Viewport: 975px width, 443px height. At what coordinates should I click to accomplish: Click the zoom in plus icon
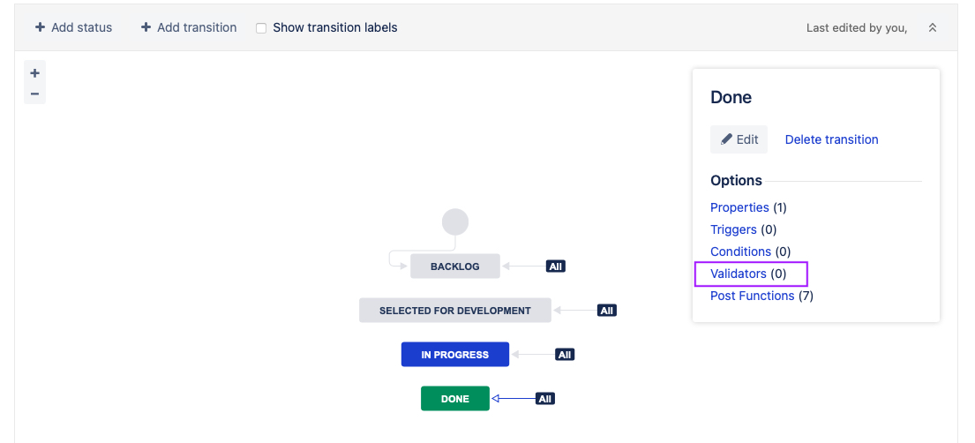[x=35, y=73]
